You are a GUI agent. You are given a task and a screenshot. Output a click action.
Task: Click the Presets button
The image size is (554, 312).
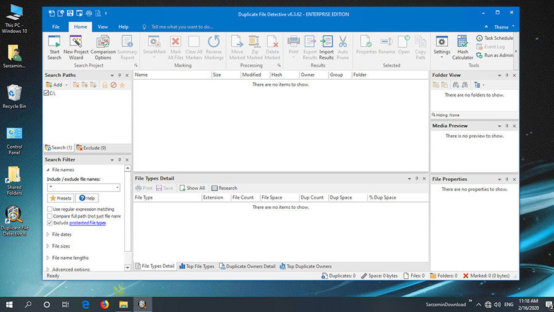[x=60, y=198]
